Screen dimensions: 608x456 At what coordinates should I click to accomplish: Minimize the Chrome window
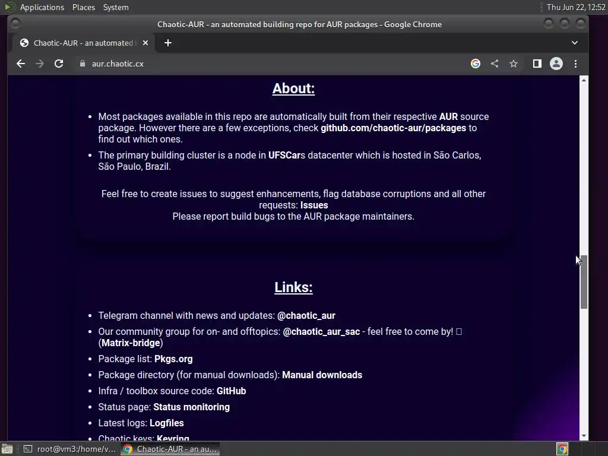(549, 24)
